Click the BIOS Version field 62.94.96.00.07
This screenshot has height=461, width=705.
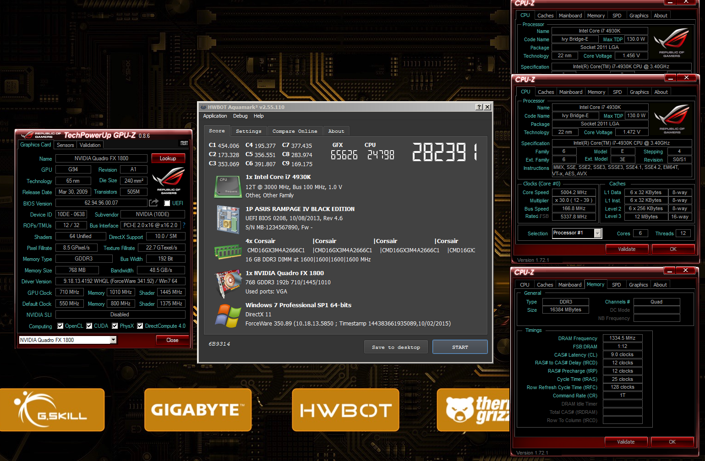click(101, 203)
